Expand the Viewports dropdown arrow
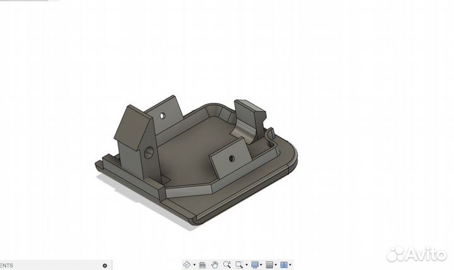This screenshot has height=270, width=454. tap(291, 265)
